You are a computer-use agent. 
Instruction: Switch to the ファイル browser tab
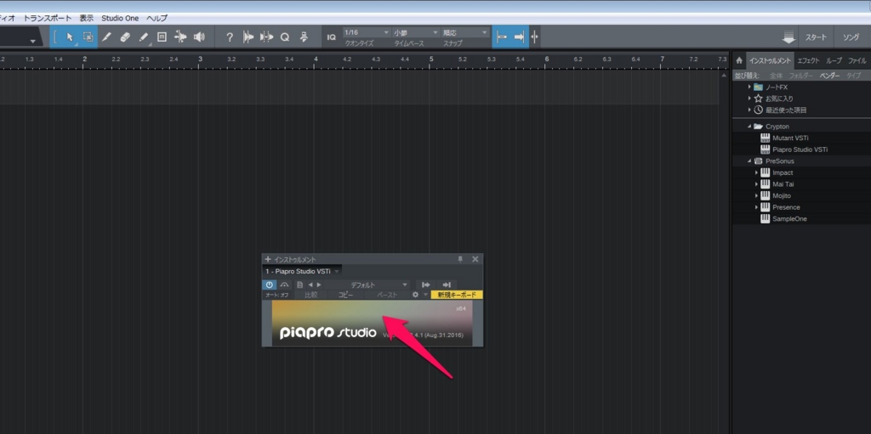[857, 60]
